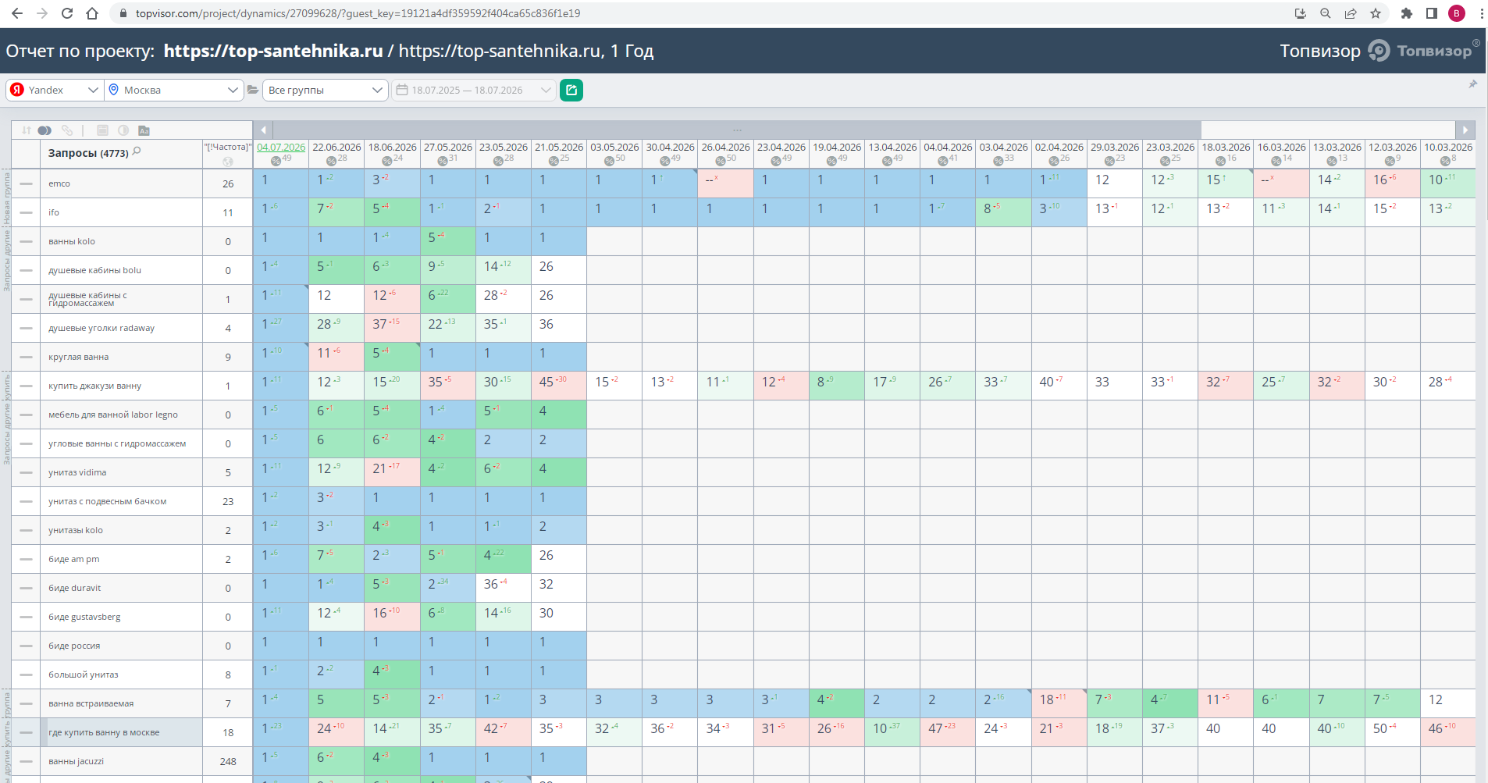Click the Частота column header
The width and height of the screenshot is (1488, 783).
coord(228,147)
